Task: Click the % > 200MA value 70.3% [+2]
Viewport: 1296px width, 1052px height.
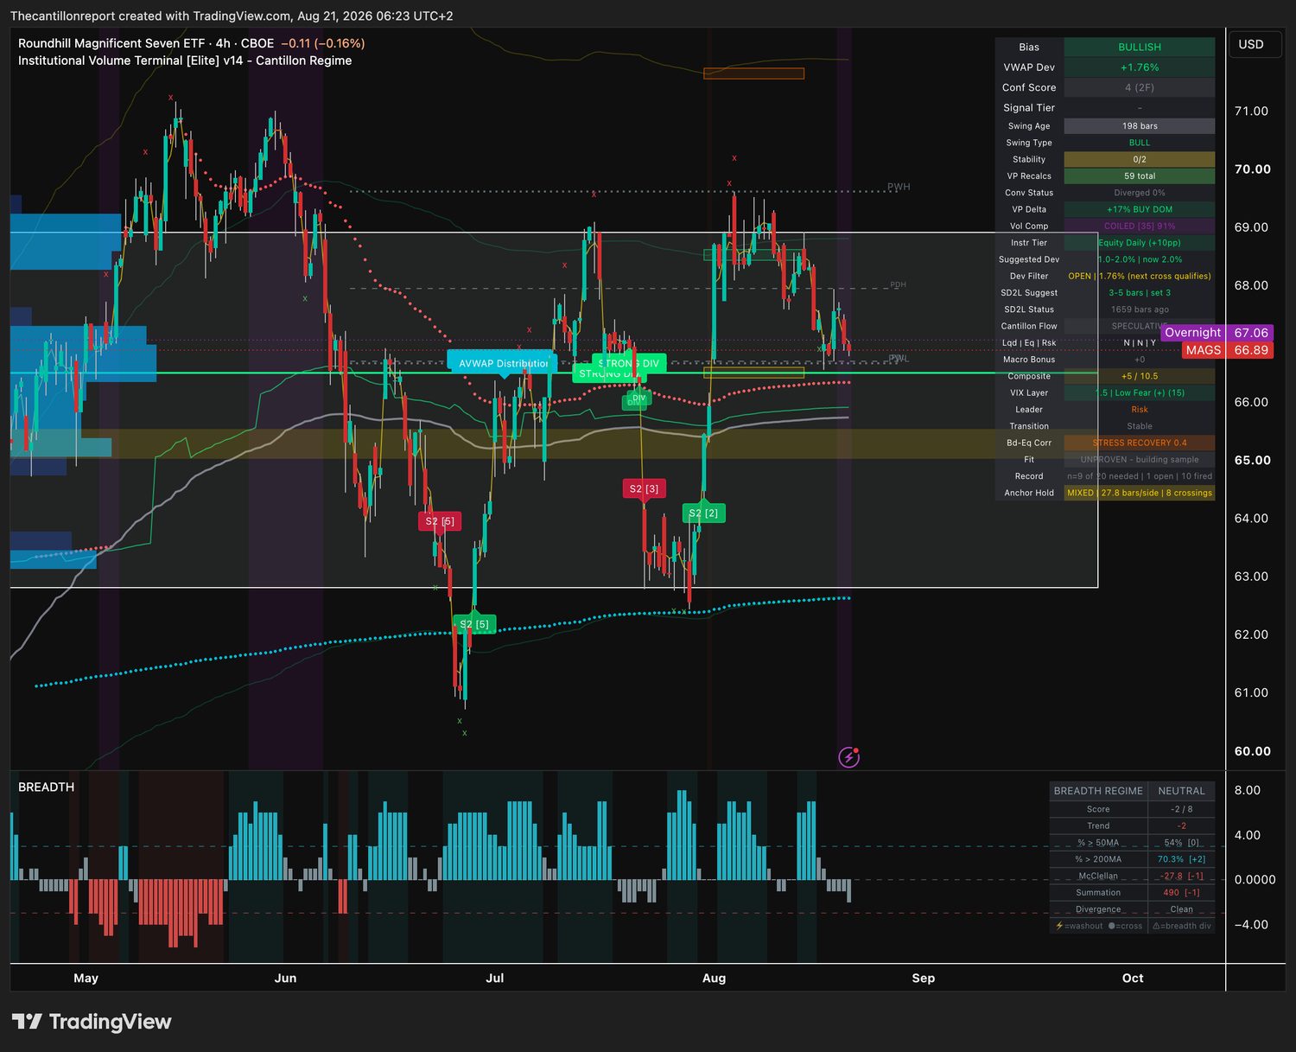Action: [1181, 859]
